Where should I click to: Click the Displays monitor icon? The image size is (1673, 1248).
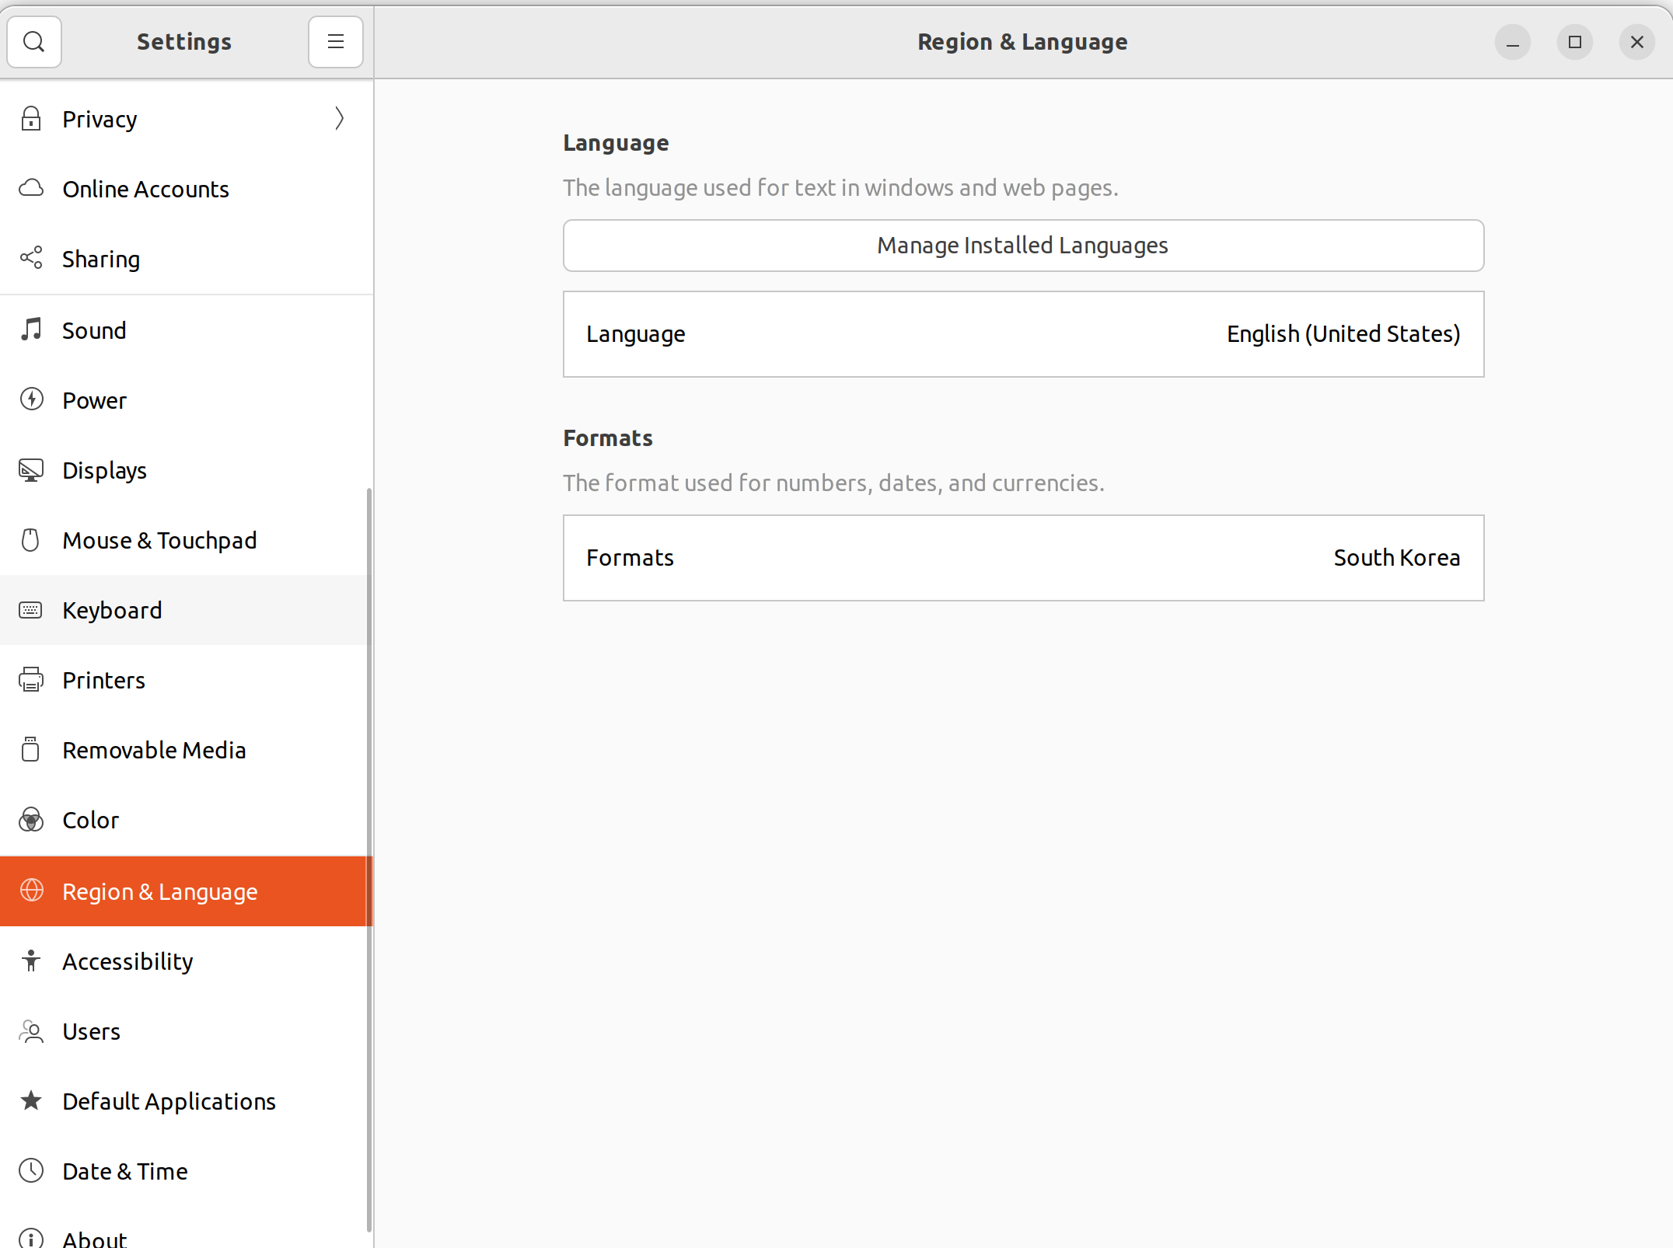click(x=31, y=470)
